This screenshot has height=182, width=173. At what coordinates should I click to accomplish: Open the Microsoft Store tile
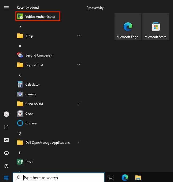click(156, 27)
